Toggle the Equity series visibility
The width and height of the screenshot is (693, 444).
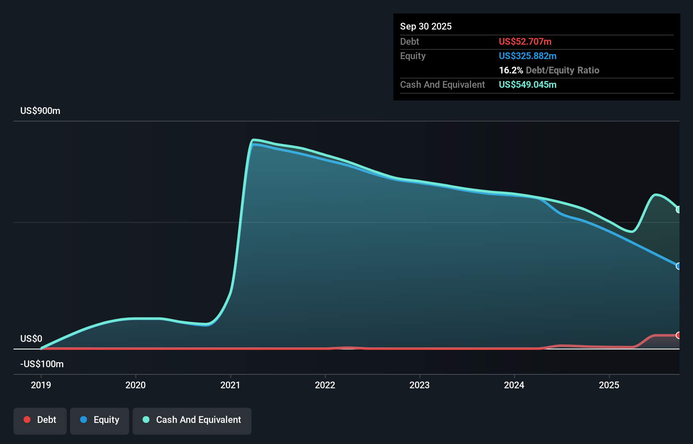point(99,420)
